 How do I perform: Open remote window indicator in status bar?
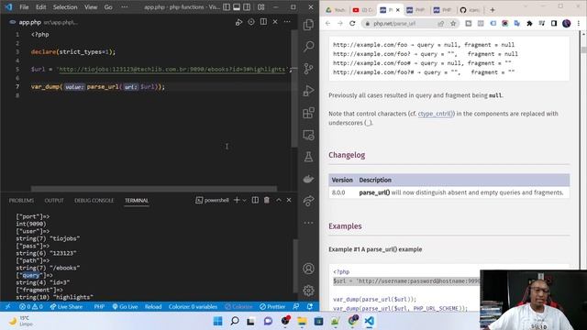coord(8,307)
